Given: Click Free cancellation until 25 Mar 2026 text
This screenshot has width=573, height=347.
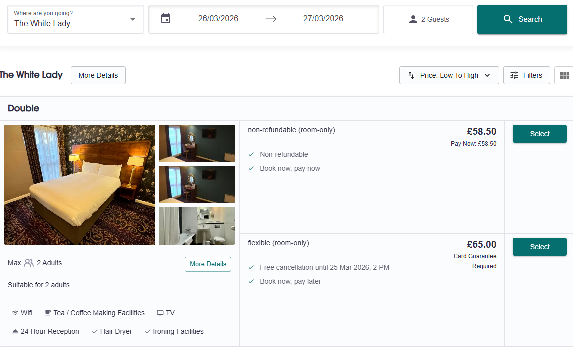Looking at the screenshot, I should point(324,267).
